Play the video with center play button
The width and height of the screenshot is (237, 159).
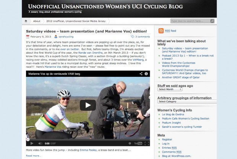pyautogui.click(x=88, y=105)
